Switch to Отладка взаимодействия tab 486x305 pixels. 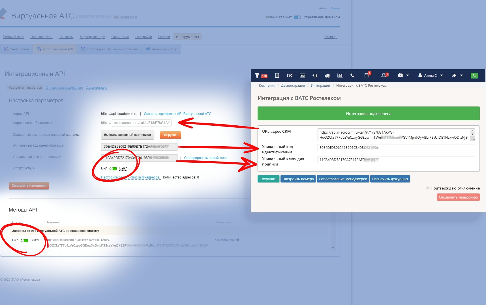point(64,88)
